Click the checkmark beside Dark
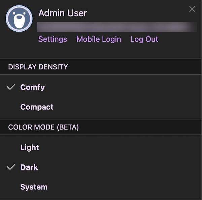Image resolution: width=202 pixels, height=200 pixels. (11, 167)
